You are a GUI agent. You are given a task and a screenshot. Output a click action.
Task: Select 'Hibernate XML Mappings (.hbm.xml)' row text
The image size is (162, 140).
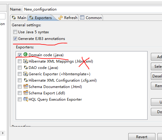pos(61,61)
